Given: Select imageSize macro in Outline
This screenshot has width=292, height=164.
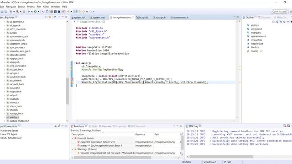Looking at the screenshot, I should pos(256,40).
